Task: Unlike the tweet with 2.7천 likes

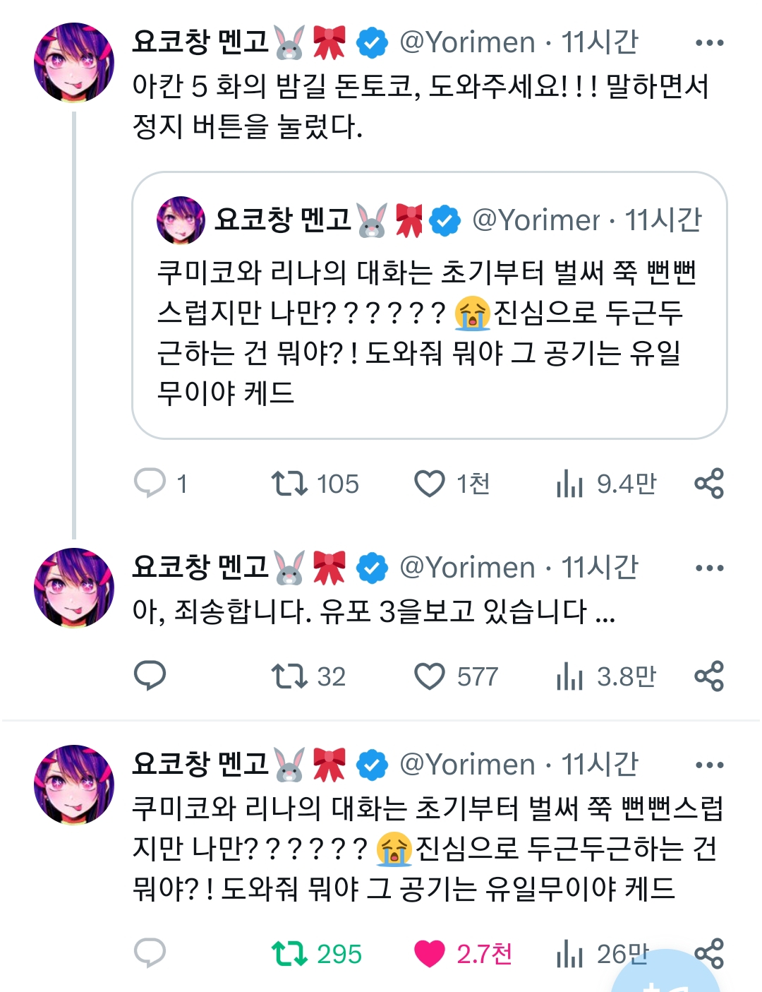Action: click(x=430, y=954)
